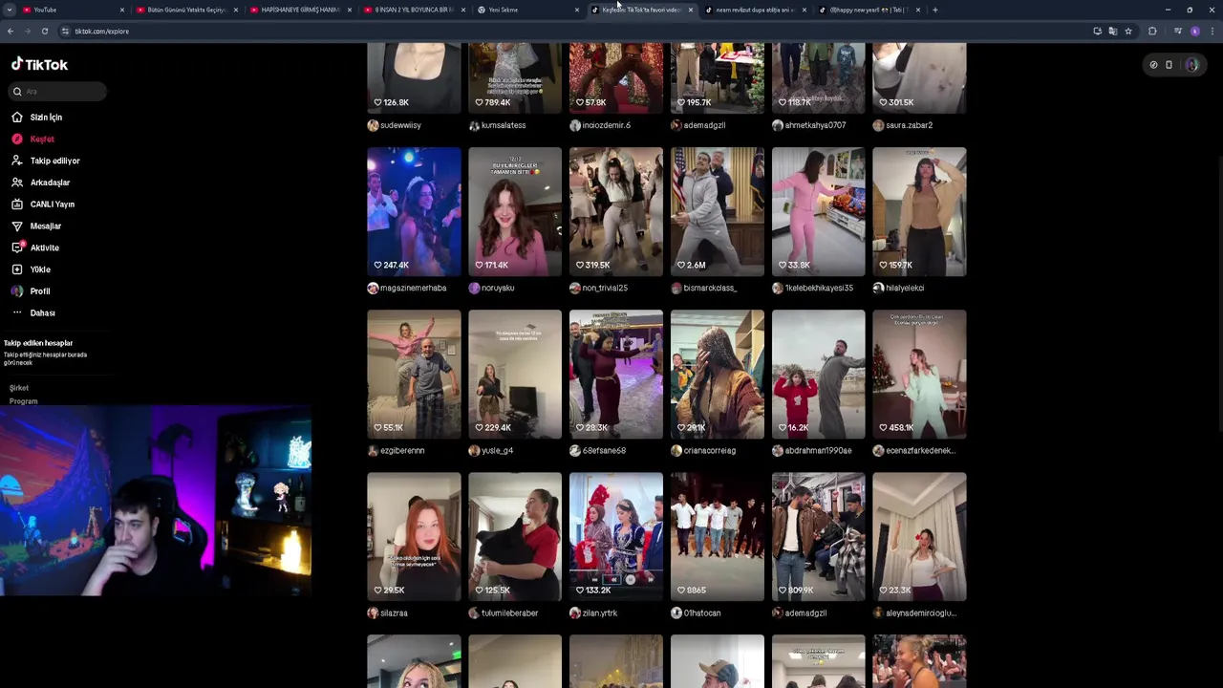This screenshot has height=688, width=1223.
Task: Open the 809.9K likes subway video
Action: tap(819, 537)
